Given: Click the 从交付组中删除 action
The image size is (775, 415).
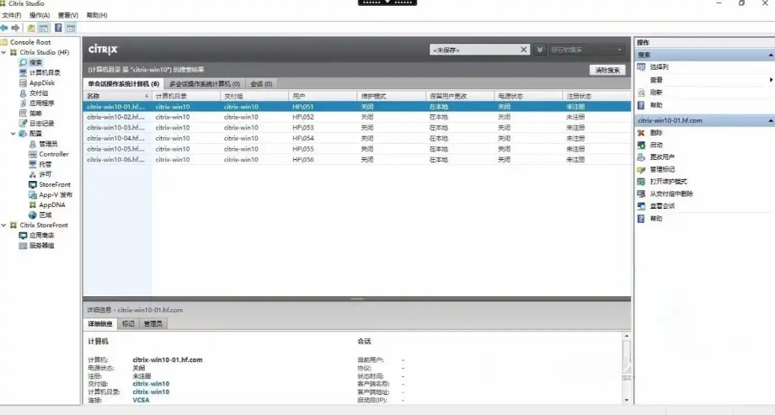Looking at the screenshot, I should point(671,194).
